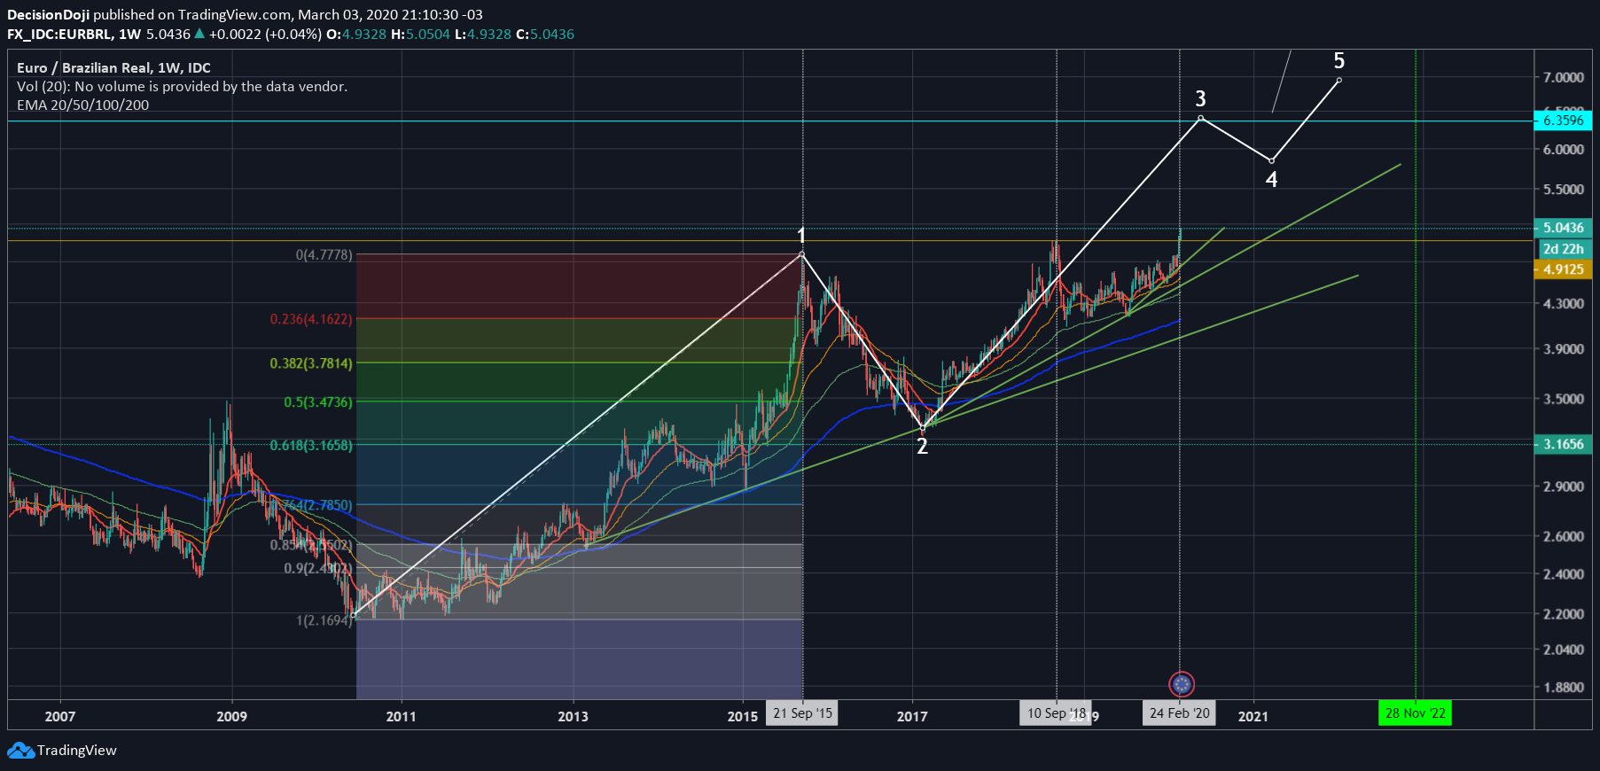Image resolution: width=1600 pixels, height=771 pixels.
Task: Click the '2009' year on the time axis
Action: point(232,717)
